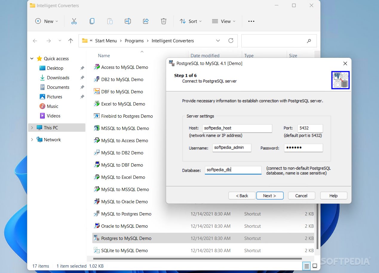Sort files by the Type column header
This screenshot has height=273, width=379.
coord(249,56)
